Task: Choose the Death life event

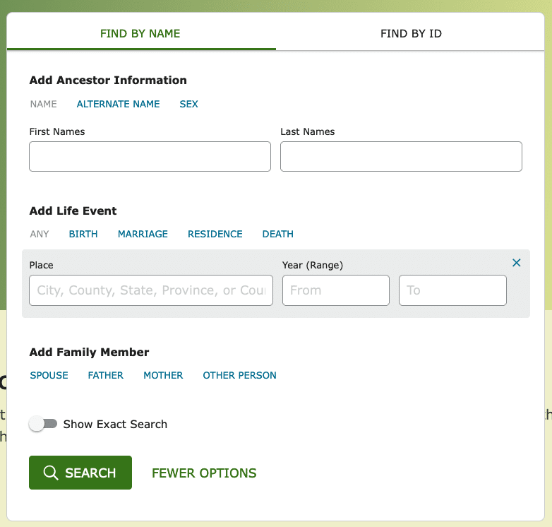Action: pyautogui.click(x=277, y=234)
